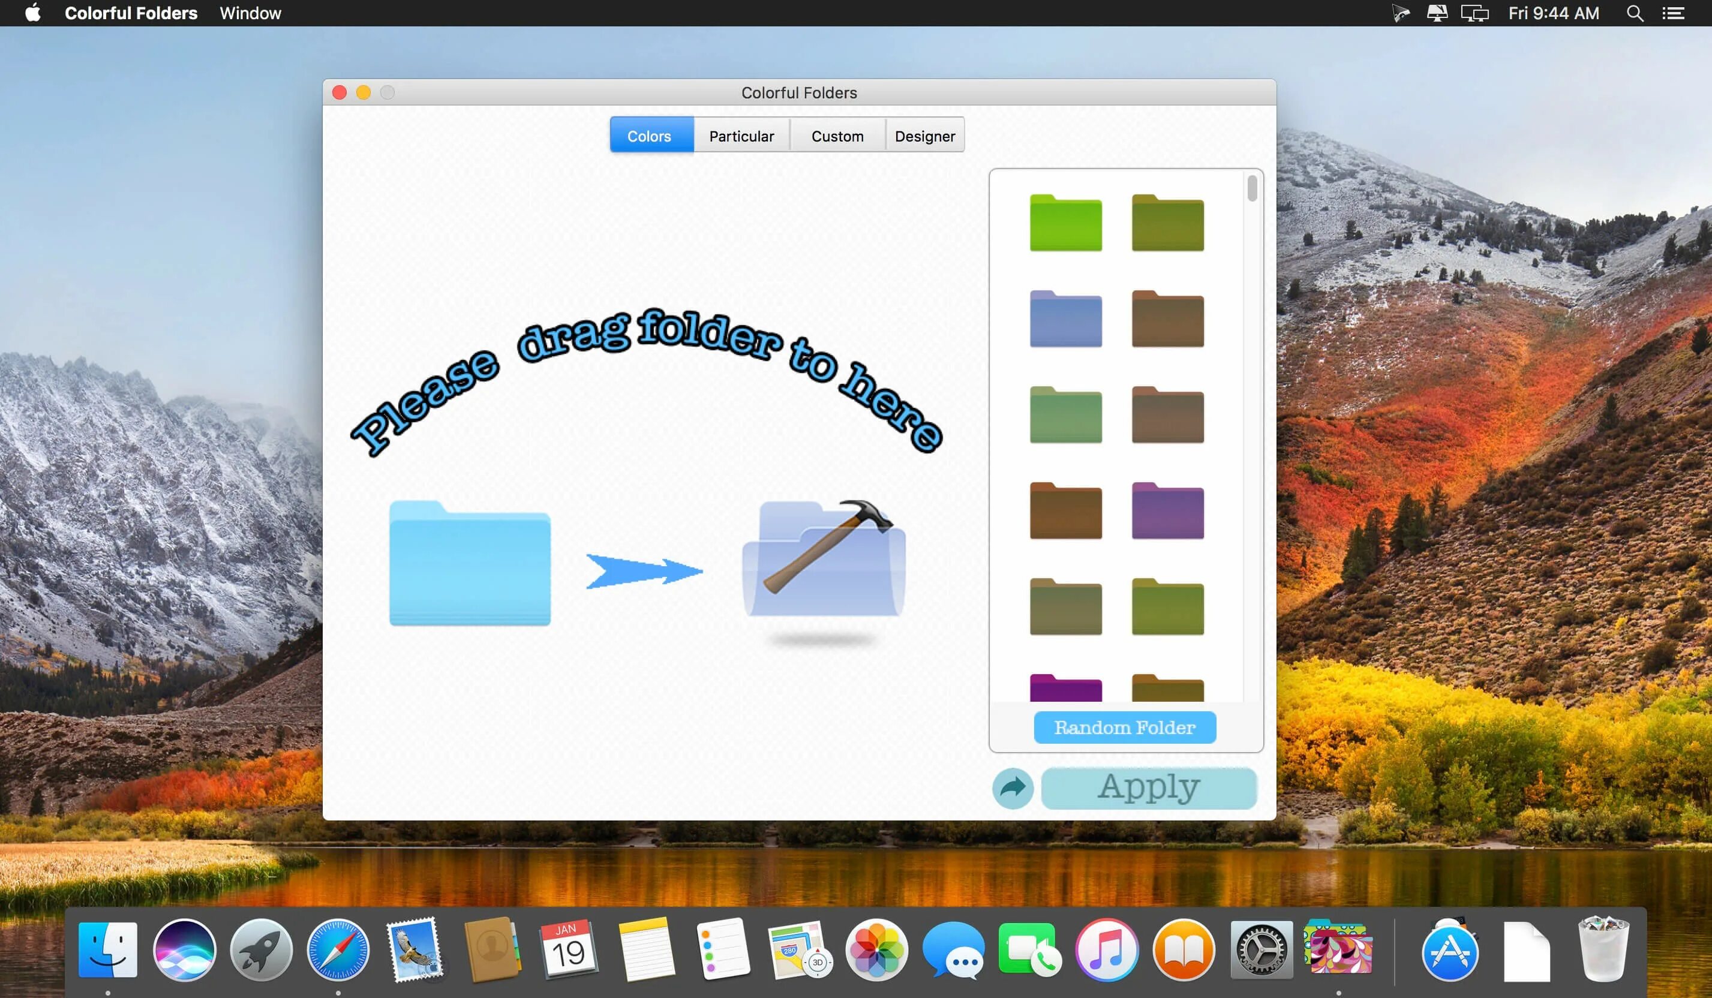The width and height of the screenshot is (1712, 998).
Task: Open Notification Center menu bar icon
Action: coord(1672,13)
